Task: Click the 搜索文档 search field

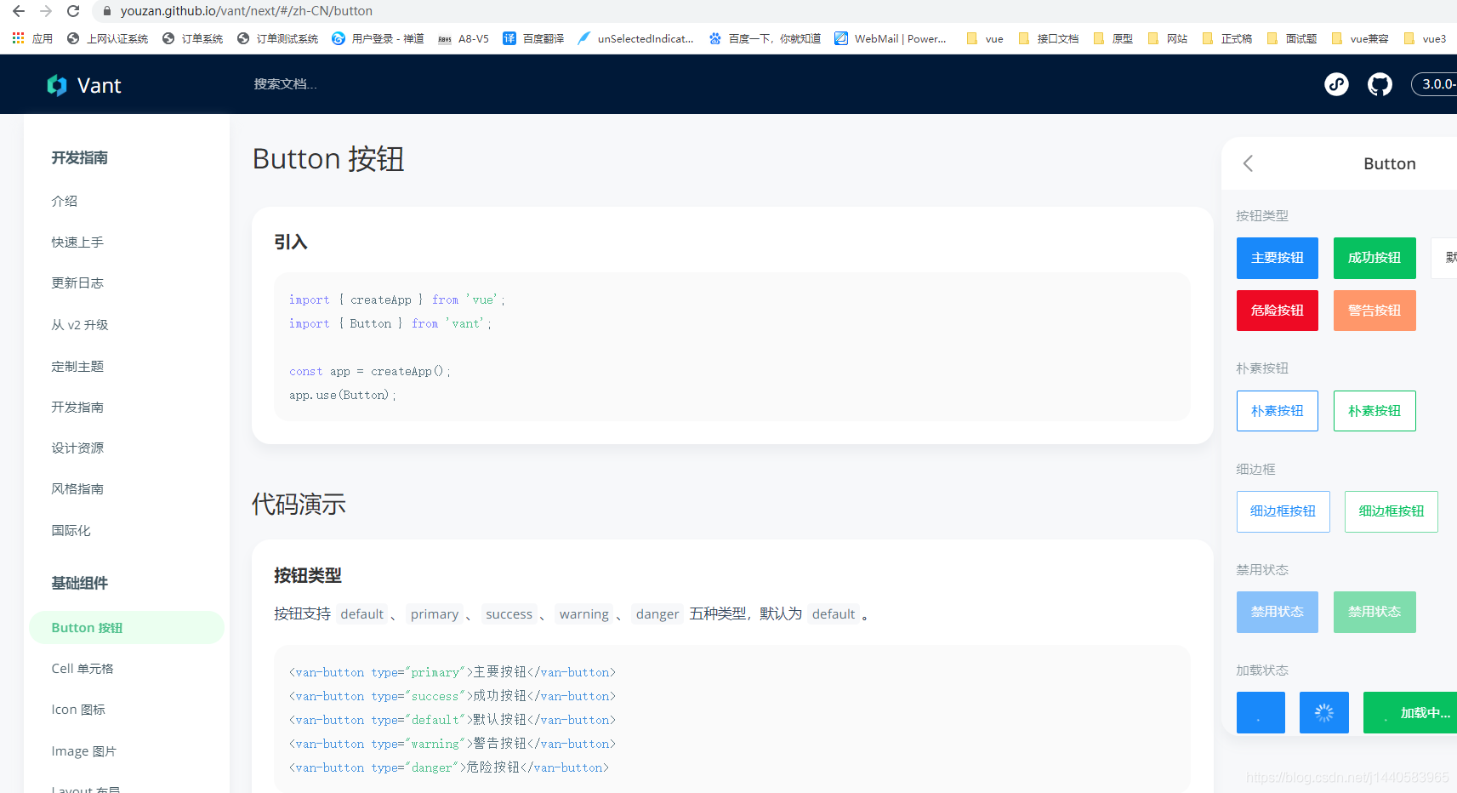Action: (x=284, y=84)
